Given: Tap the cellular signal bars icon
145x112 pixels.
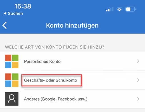Looking at the screenshot, I should click(110, 9).
